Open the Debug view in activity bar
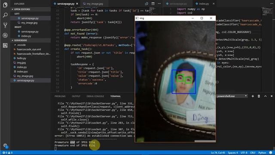Screen dimensions: 275x155 (5, 35)
